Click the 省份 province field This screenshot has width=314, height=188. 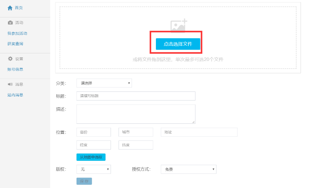[x=94, y=132]
